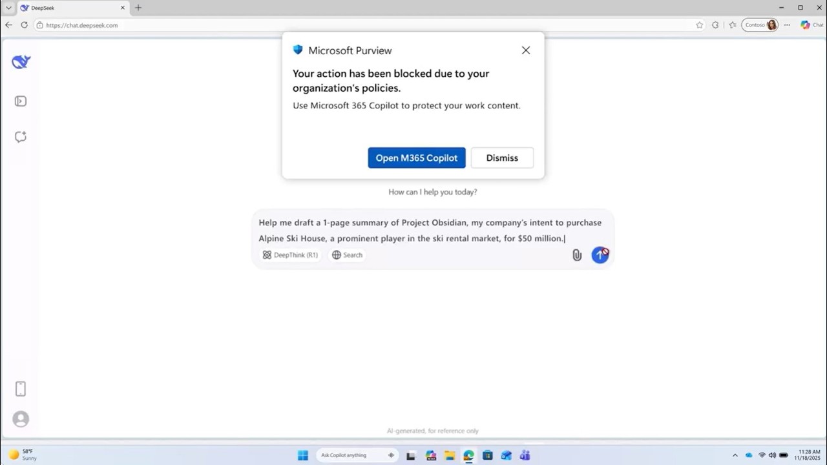Click the battery tray icon
The image size is (827, 465).
784,455
